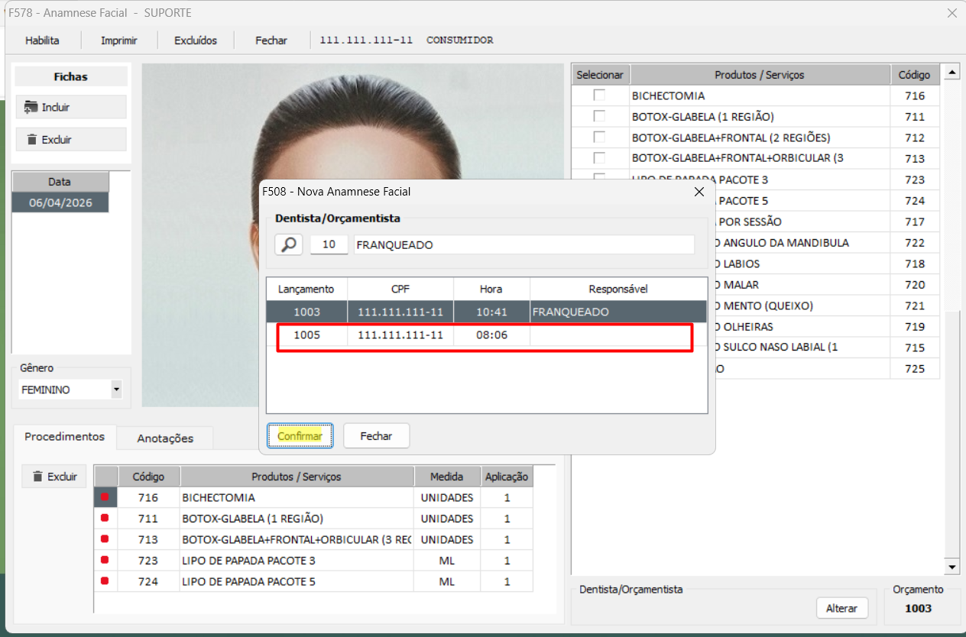
Task: Select the Lançamento 1003 row
Action: (486, 312)
